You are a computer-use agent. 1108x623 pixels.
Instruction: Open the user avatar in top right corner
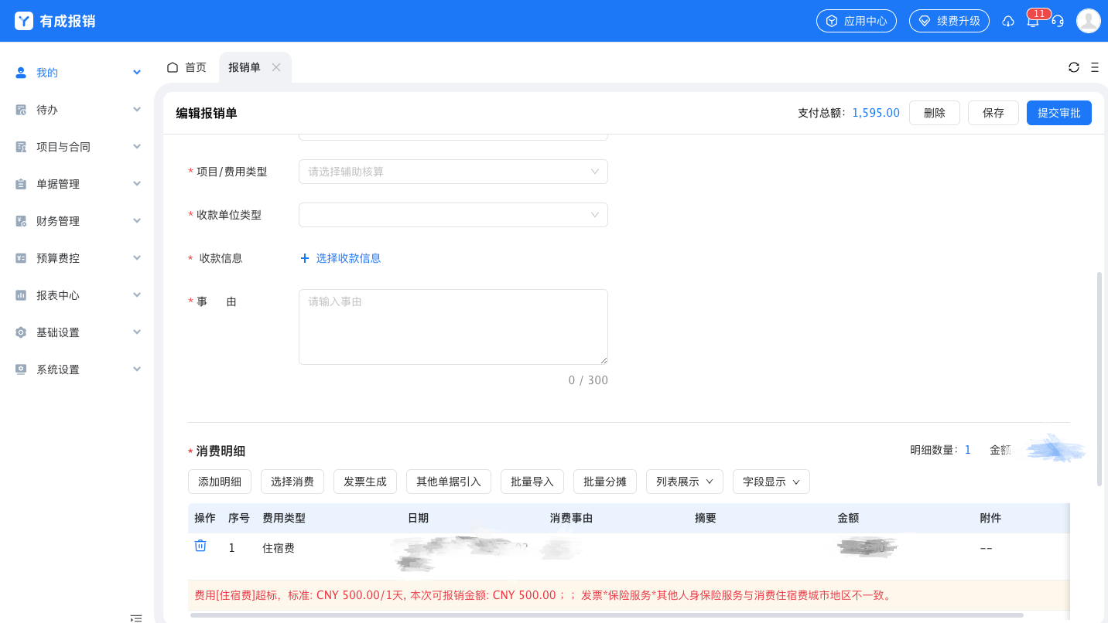[1089, 21]
